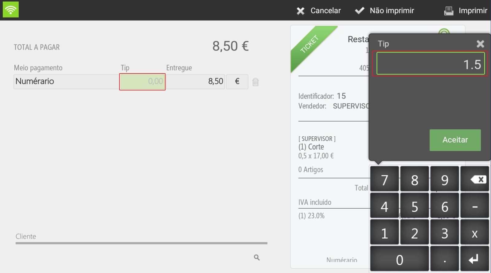Tap the keypad x multiply key
Viewport: 491px width, 273px height.
[x=475, y=232]
